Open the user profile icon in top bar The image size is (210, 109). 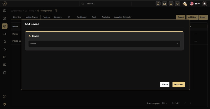(171, 4)
